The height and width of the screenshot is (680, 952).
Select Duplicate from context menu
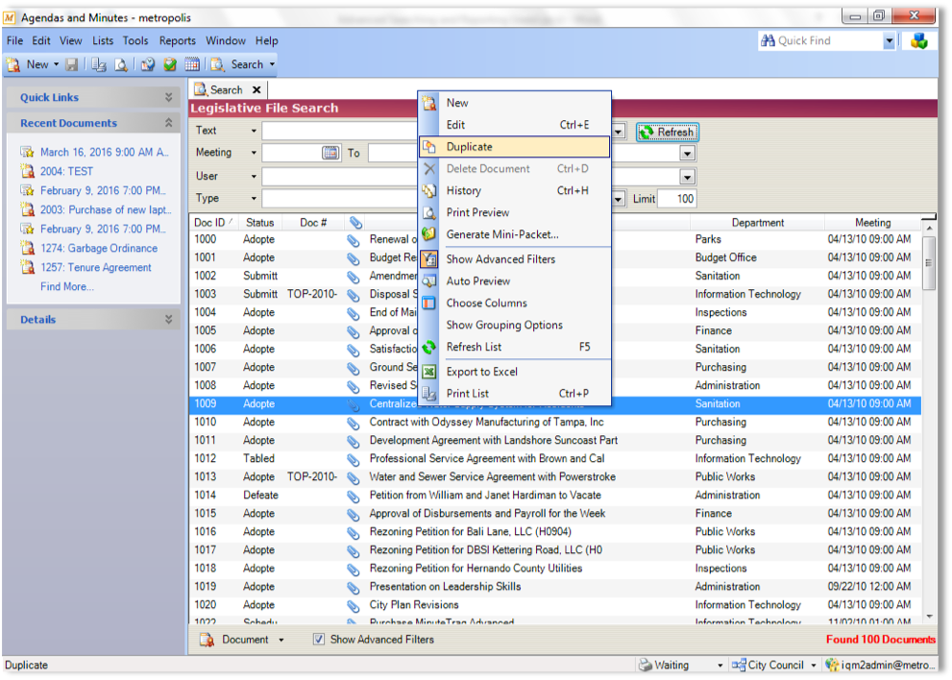pyautogui.click(x=514, y=147)
